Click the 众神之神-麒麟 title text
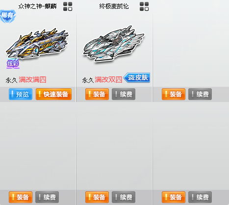 (37, 6)
